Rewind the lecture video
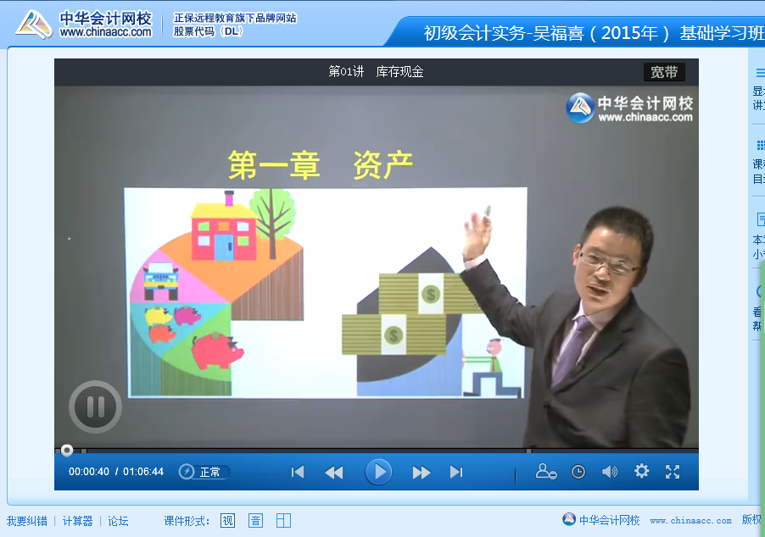The image size is (765, 537). coord(334,473)
